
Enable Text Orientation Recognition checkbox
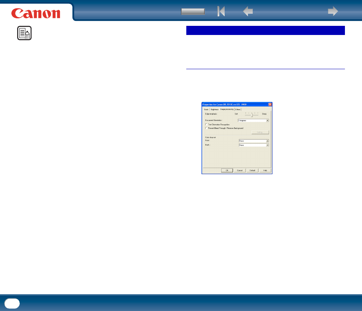(x=206, y=124)
